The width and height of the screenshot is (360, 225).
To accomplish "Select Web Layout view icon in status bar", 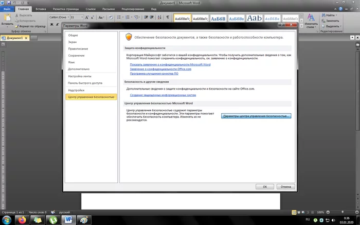I will 303,212.
